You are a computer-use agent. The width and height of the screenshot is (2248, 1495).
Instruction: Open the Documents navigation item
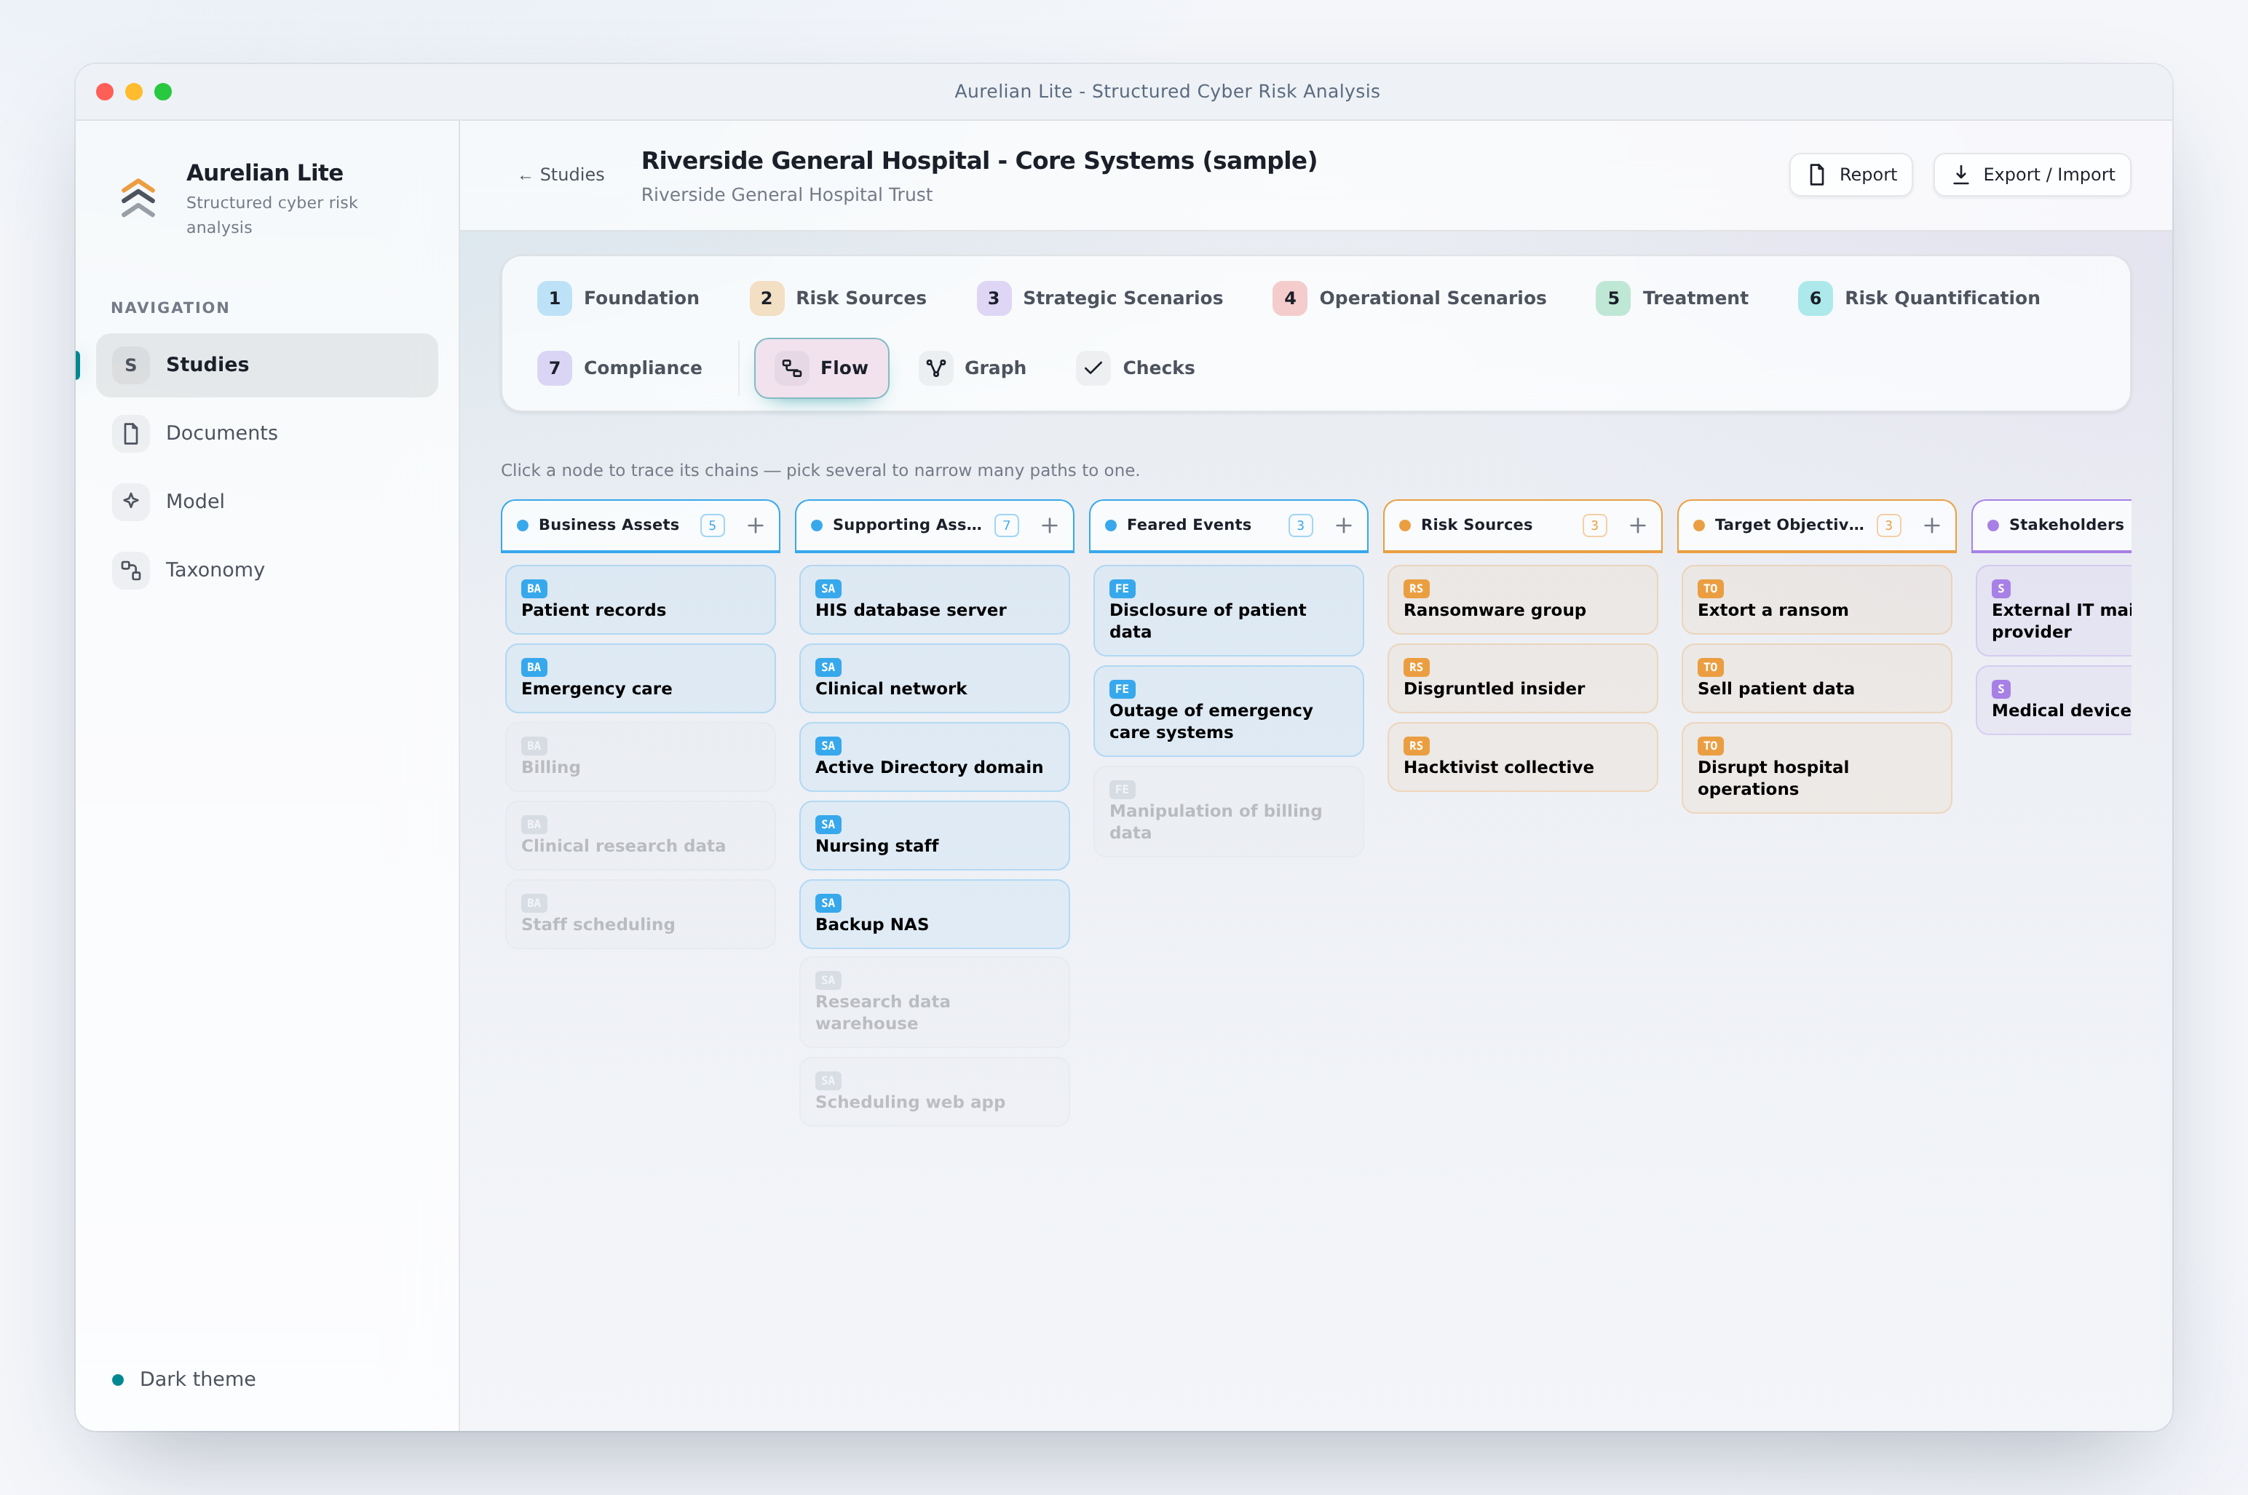click(x=267, y=434)
